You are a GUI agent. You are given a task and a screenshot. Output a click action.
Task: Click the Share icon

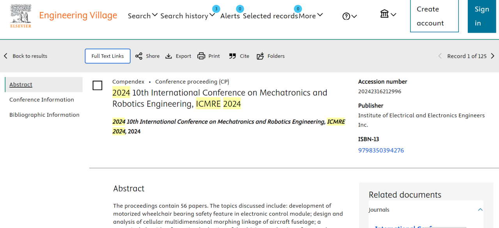(139, 56)
